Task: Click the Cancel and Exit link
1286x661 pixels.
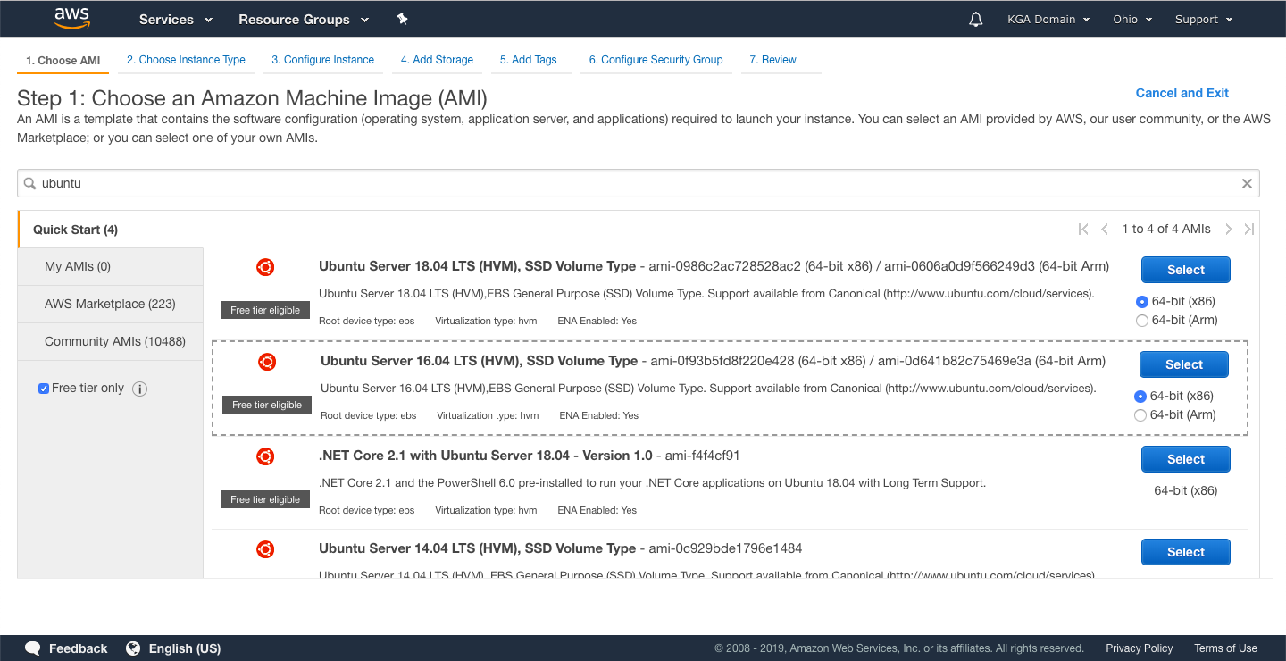Action: tap(1182, 93)
